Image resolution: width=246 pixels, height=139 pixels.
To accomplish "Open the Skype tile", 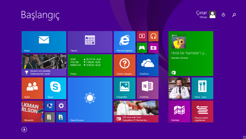I will click(x=55, y=88).
